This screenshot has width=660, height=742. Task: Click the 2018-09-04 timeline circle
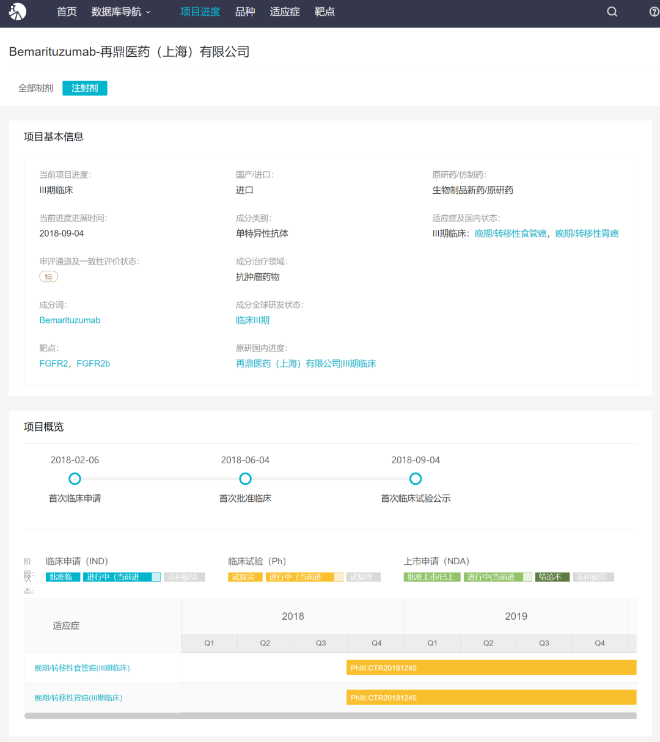tap(416, 479)
